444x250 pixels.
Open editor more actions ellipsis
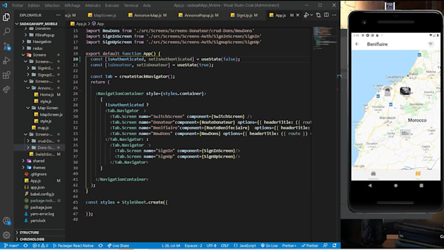coord(334,15)
